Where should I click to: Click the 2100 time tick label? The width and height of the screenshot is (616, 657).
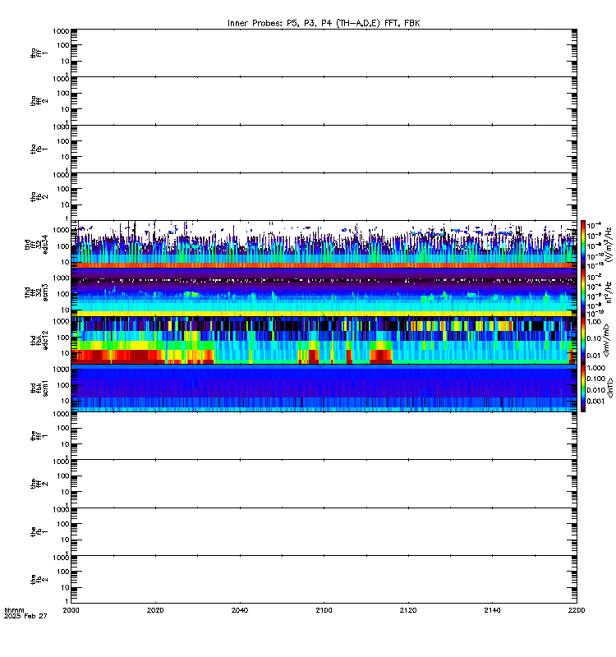[324, 610]
